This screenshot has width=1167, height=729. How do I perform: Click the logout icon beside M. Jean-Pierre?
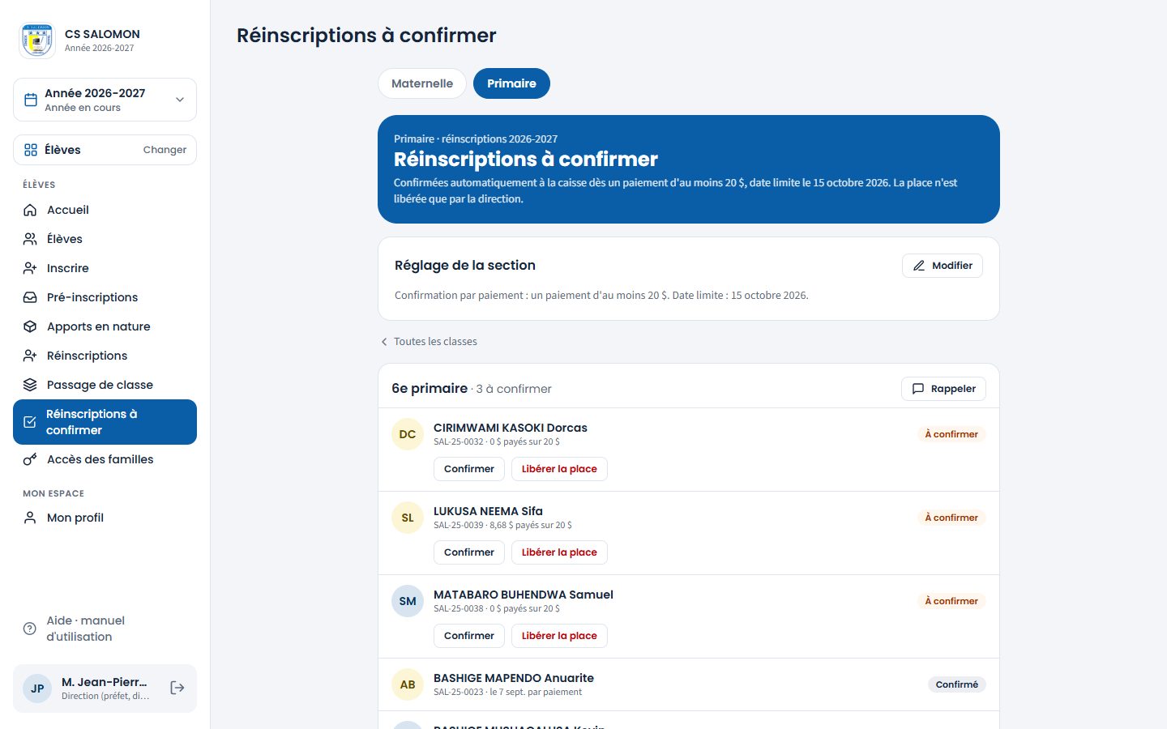pos(177,688)
